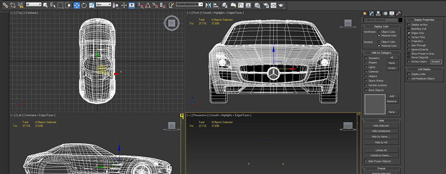Check Geometry in Hide by Category
446x174 pixels.
(x=366, y=58)
